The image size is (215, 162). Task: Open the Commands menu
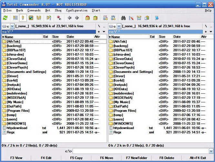(x=34, y=10)
